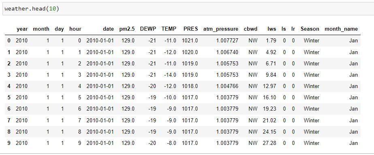Click the weather.head(10) code cell input

coord(187,9)
